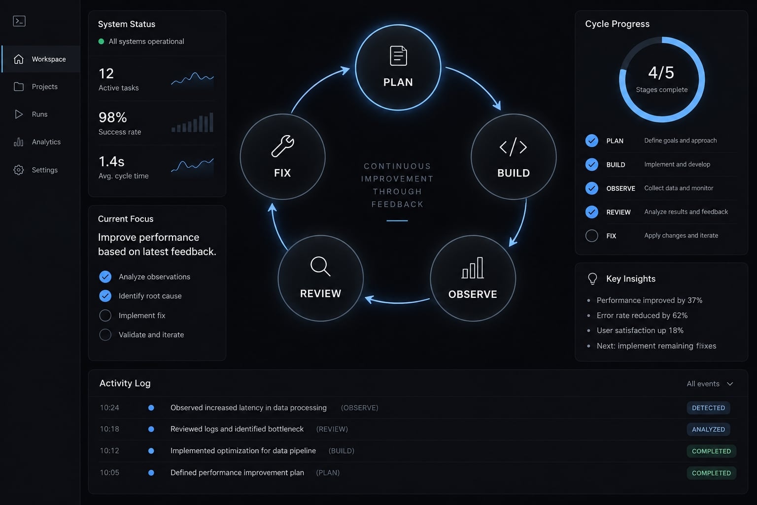Viewport: 757px width, 505px height.
Task: Check the Validate and iterate checkbox
Action: (105, 335)
